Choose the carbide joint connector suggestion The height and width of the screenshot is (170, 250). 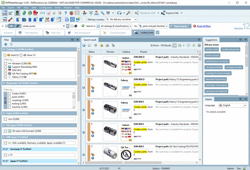click(217, 61)
